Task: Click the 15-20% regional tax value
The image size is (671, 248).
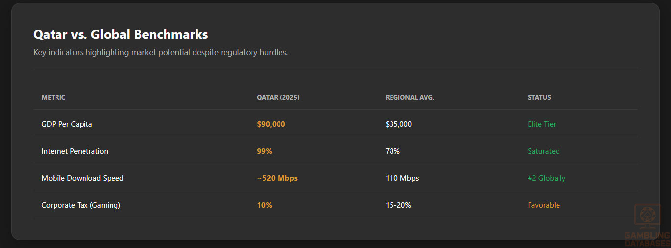Action: pyautogui.click(x=398, y=205)
